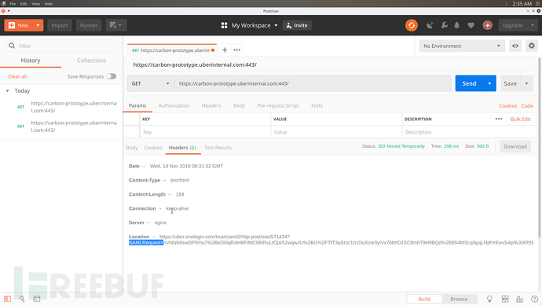Toggle two-pane layout icon
The width and height of the screenshot is (542, 305).
click(505, 299)
